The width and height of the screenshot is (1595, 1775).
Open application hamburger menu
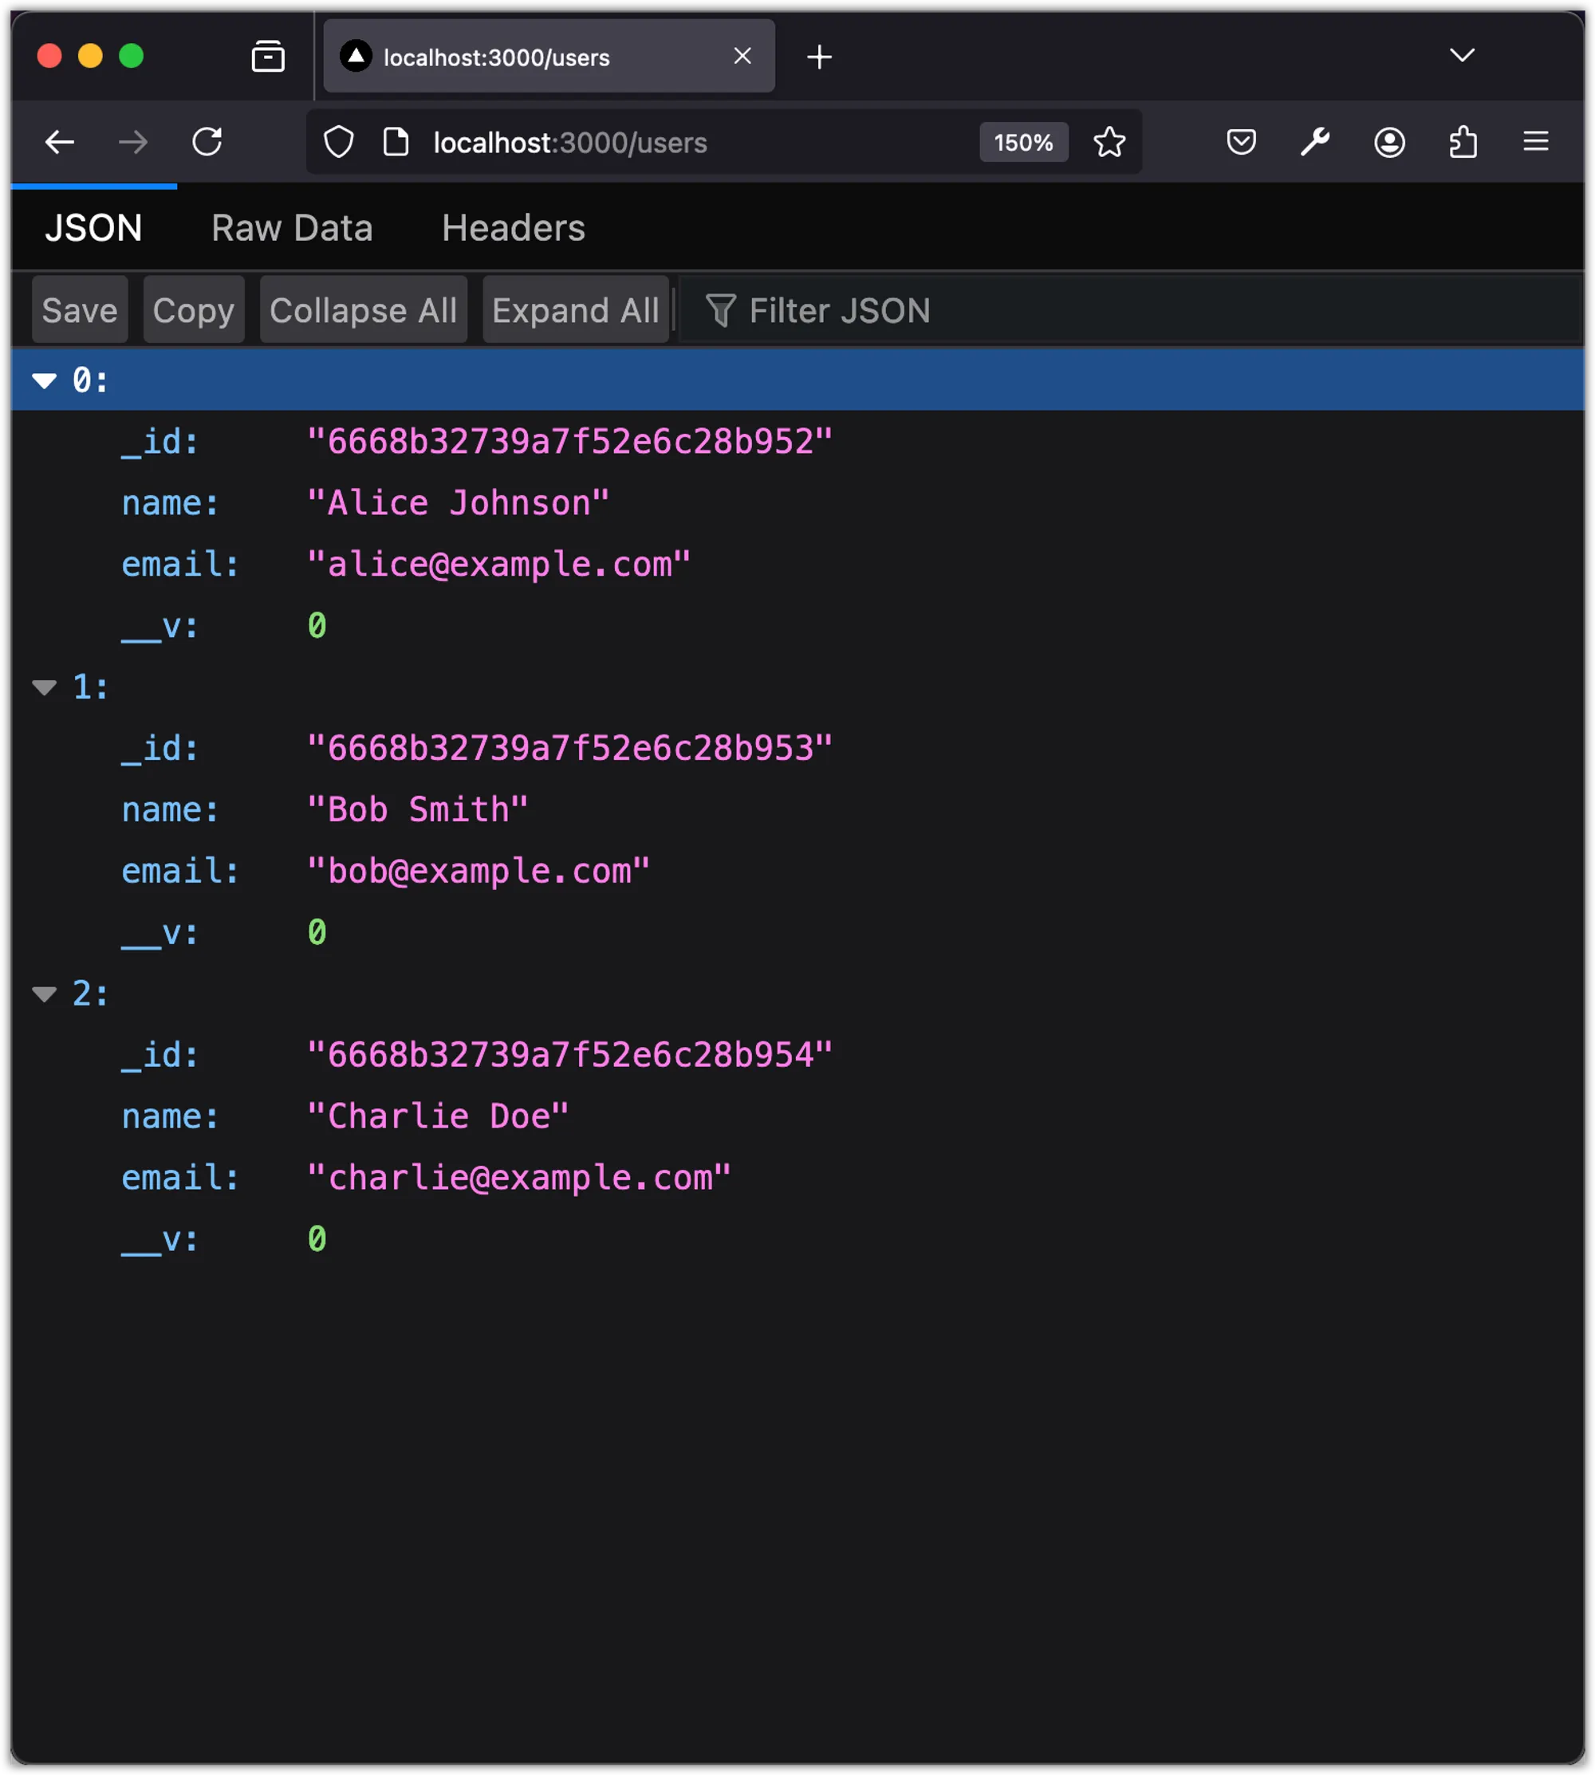pyautogui.click(x=1535, y=142)
